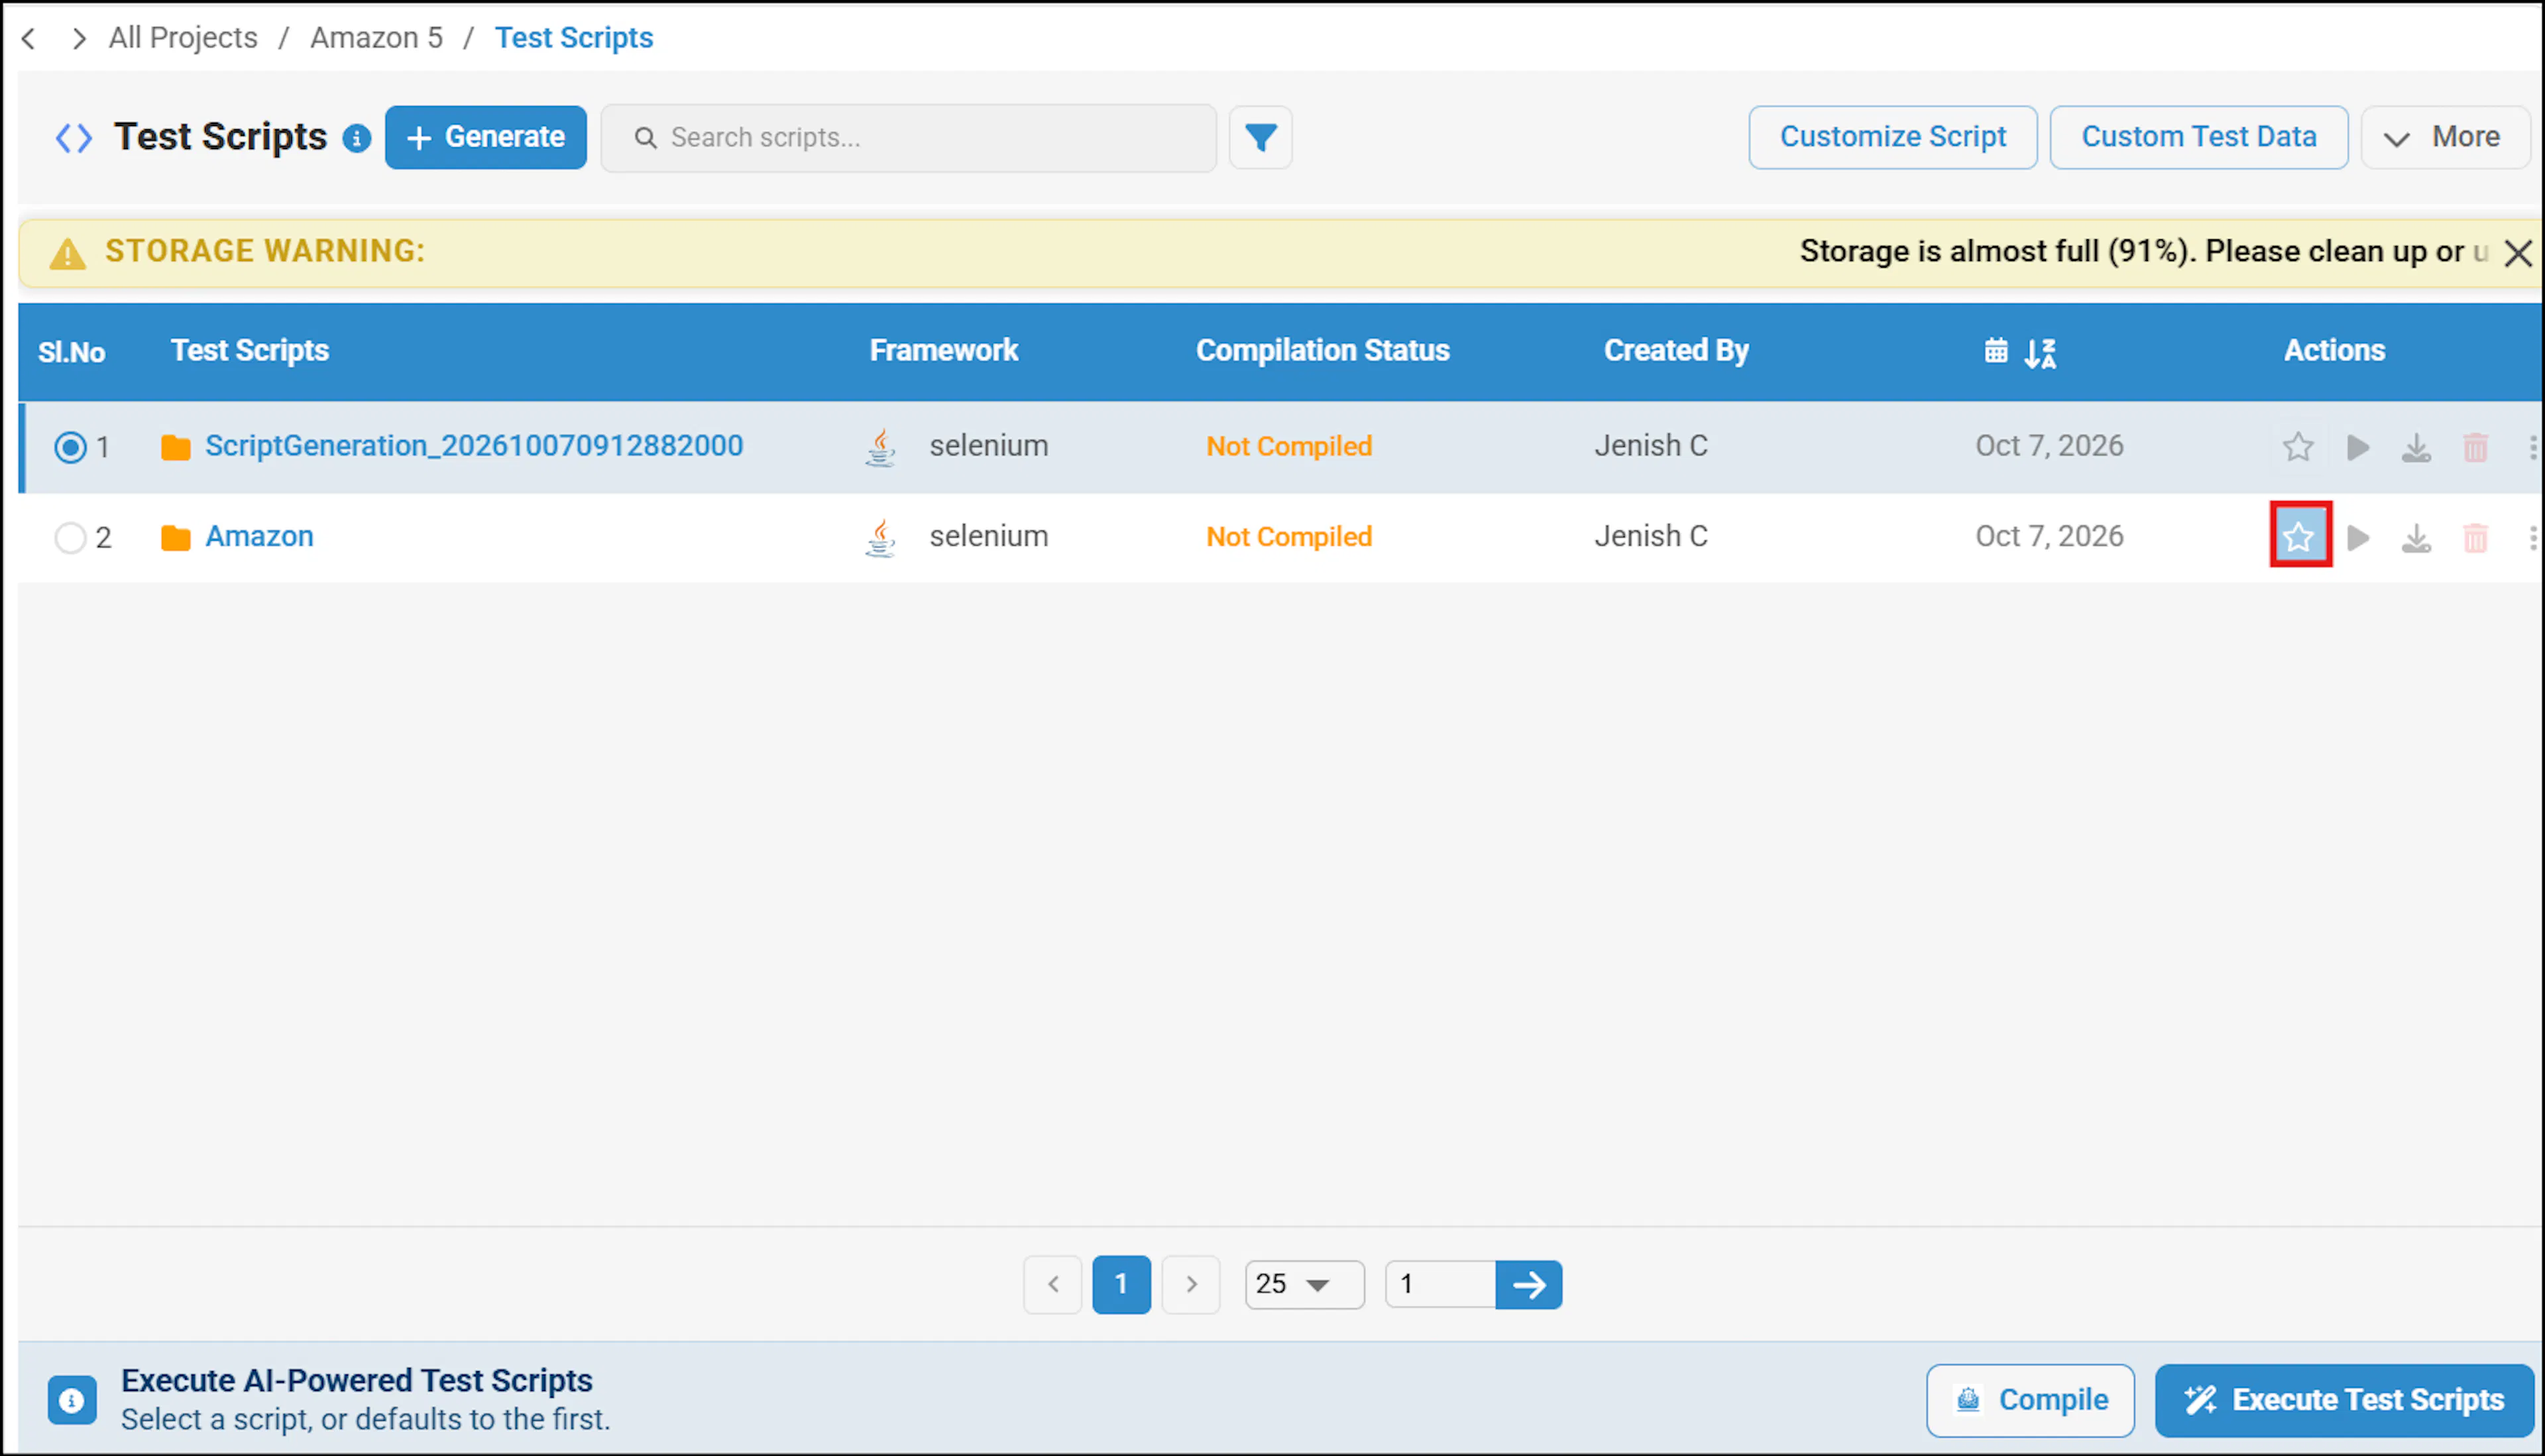
Task: Navigate to All Projects breadcrumb
Action: pyautogui.click(x=183, y=38)
